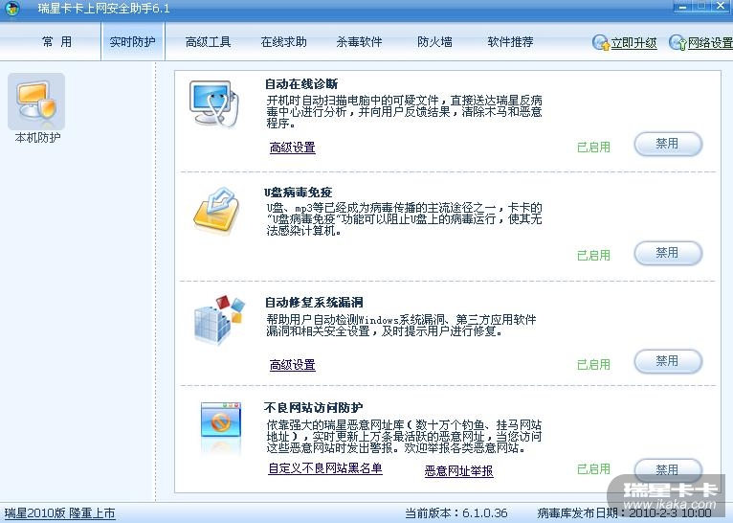This screenshot has width=733, height=523.
Task: Click the Rising app logo in title bar
Action: (12, 8)
